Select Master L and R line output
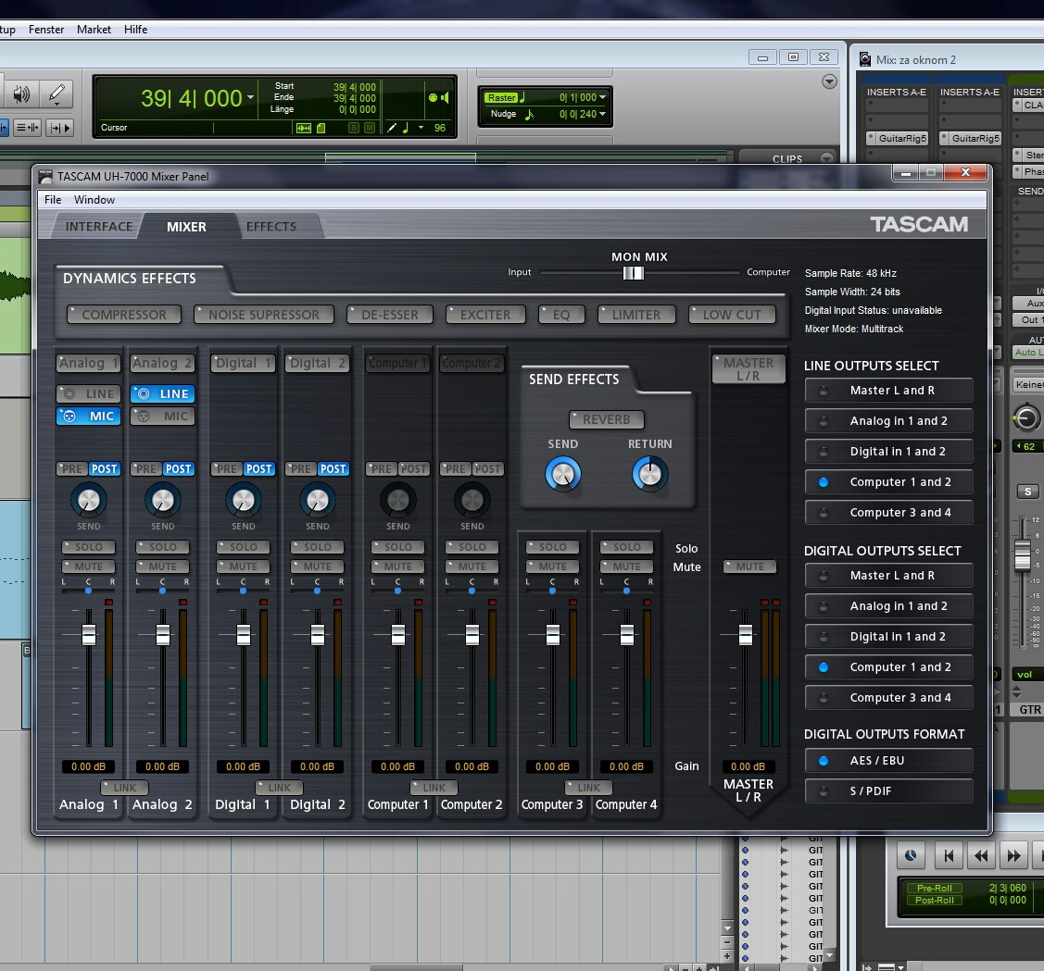The image size is (1044, 971). [x=889, y=391]
